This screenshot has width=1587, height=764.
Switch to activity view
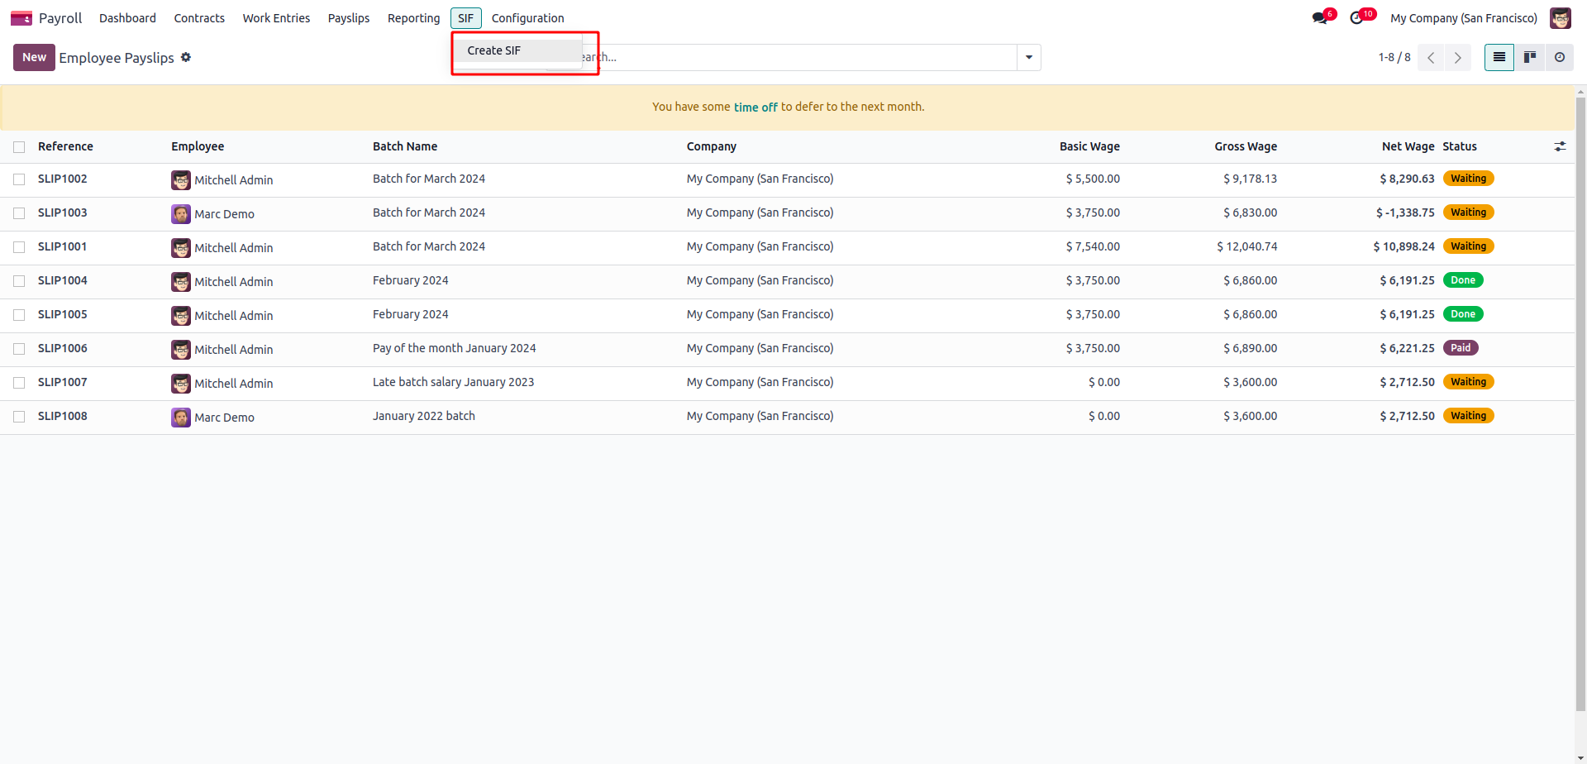tap(1559, 57)
